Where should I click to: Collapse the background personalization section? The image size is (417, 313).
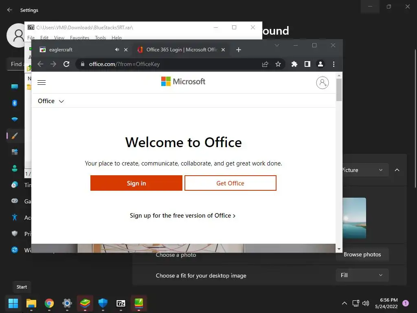pos(397,170)
